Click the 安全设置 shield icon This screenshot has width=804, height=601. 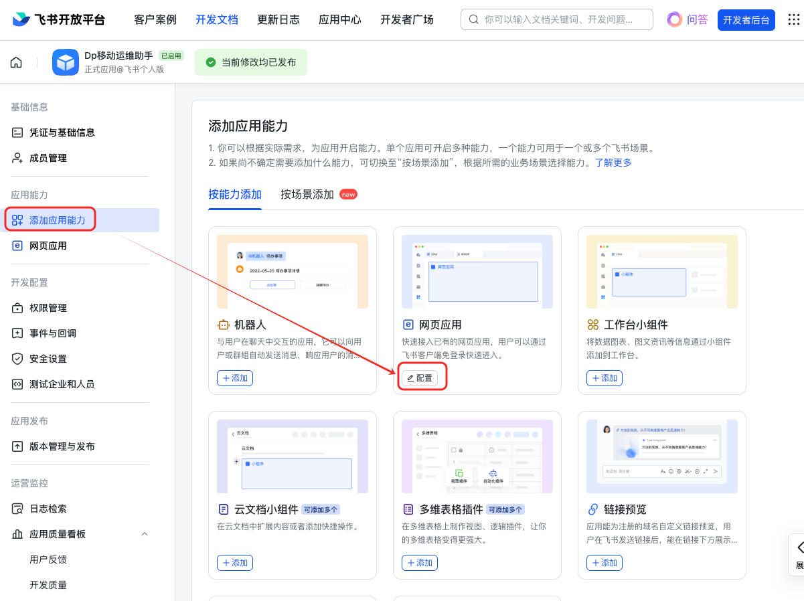pyautogui.click(x=17, y=359)
